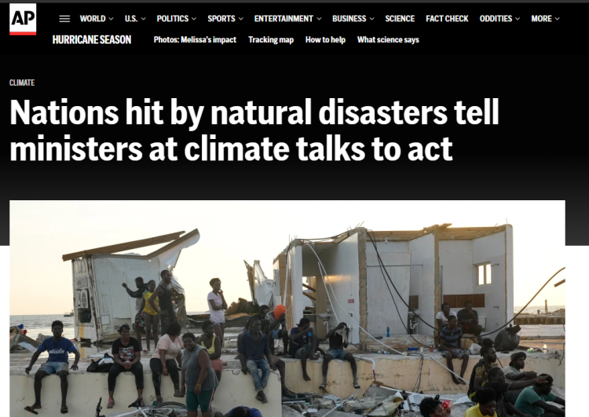Expand the World dropdown chevron
The height and width of the screenshot is (417, 589).
(x=111, y=19)
